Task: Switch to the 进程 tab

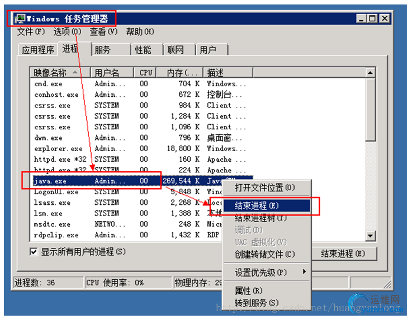Action: 74,49
